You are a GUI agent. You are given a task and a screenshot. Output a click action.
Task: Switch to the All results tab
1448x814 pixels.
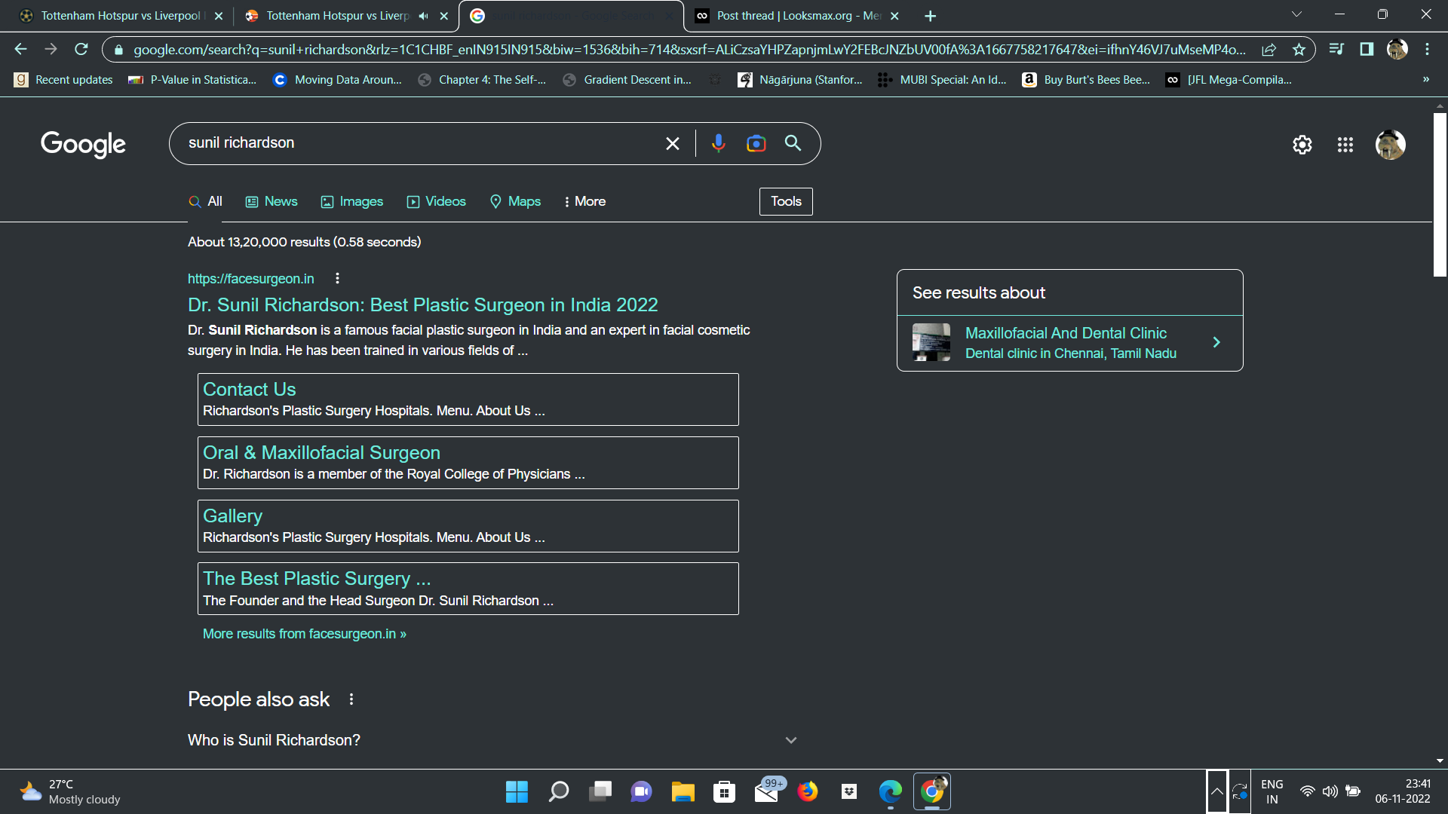(x=205, y=201)
